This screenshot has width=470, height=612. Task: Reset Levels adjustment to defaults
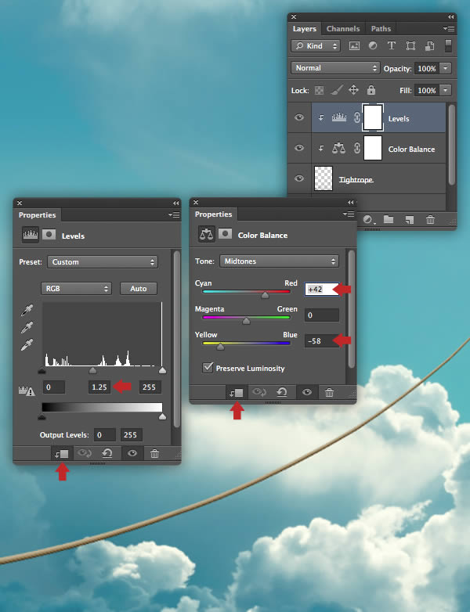pos(107,453)
